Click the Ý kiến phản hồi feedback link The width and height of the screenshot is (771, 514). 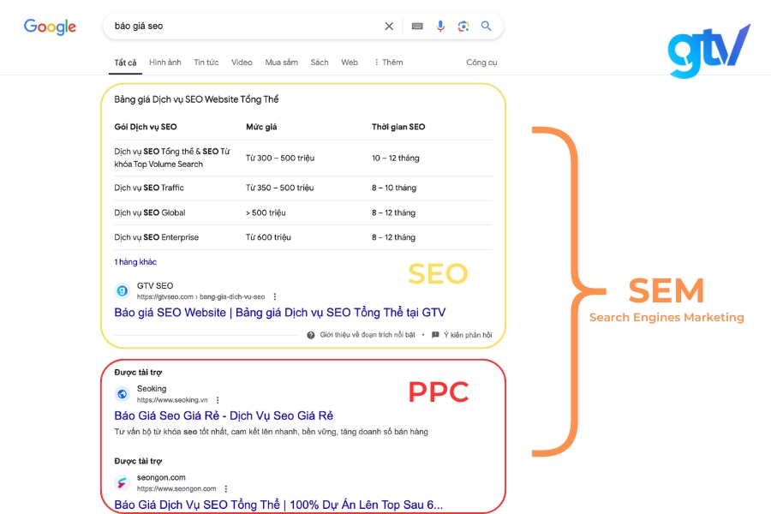pyautogui.click(x=463, y=335)
